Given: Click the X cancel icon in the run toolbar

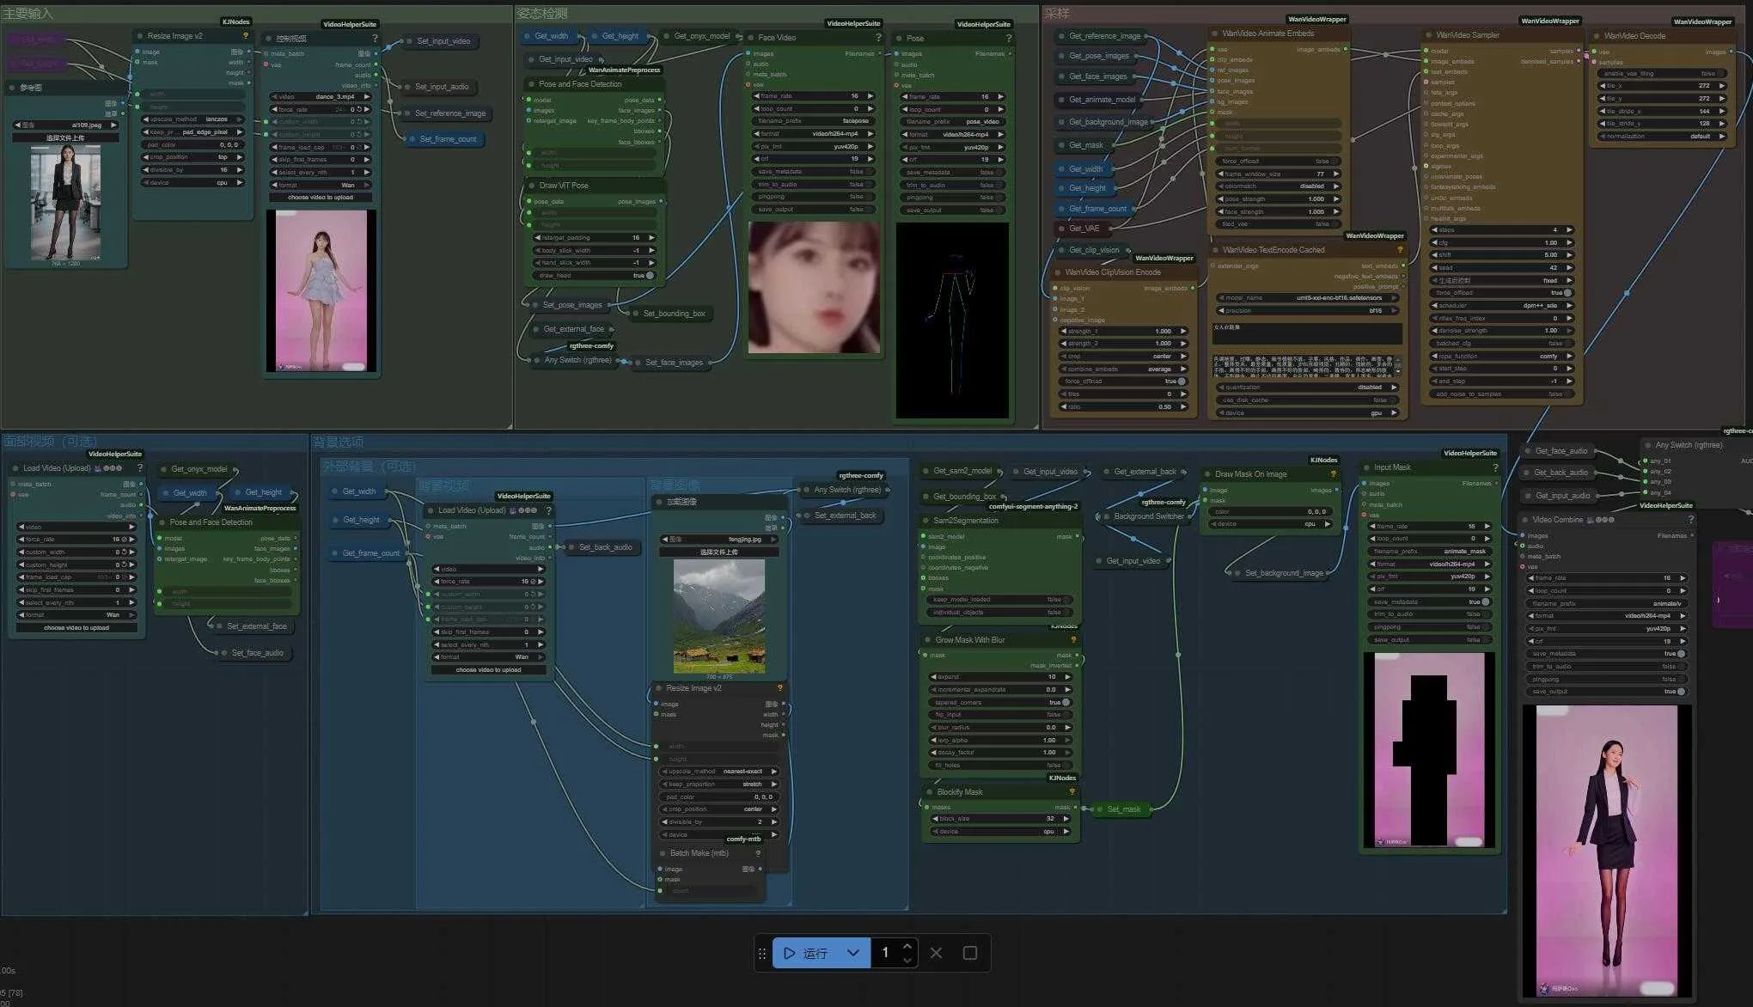Looking at the screenshot, I should click(936, 953).
